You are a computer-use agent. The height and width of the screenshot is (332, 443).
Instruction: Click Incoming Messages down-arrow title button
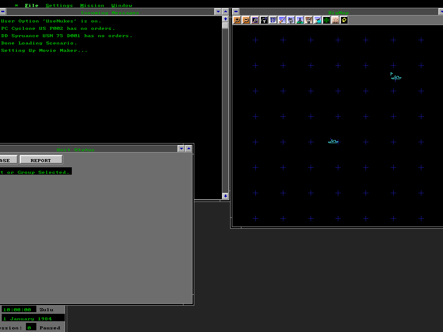point(218,12)
